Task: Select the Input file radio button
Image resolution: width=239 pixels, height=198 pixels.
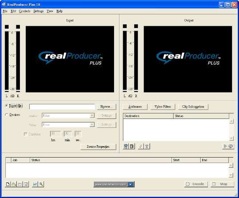Action: (7, 106)
